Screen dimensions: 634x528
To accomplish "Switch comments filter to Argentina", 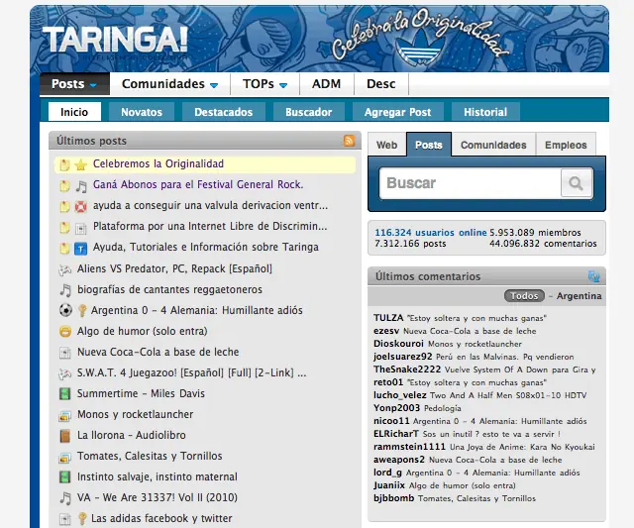I will click(x=579, y=296).
